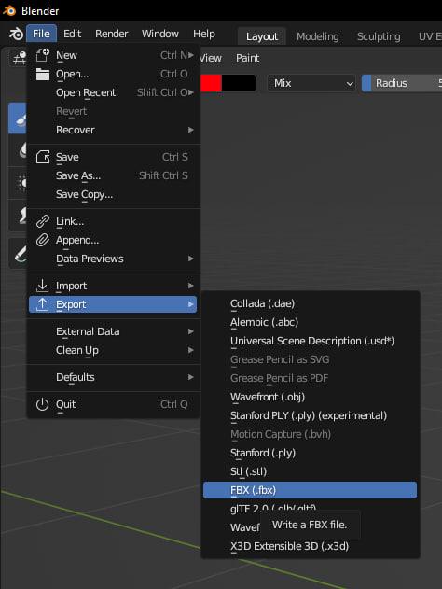Click the Save disk icon
The height and width of the screenshot is (589, 442).
pos(42,157)
